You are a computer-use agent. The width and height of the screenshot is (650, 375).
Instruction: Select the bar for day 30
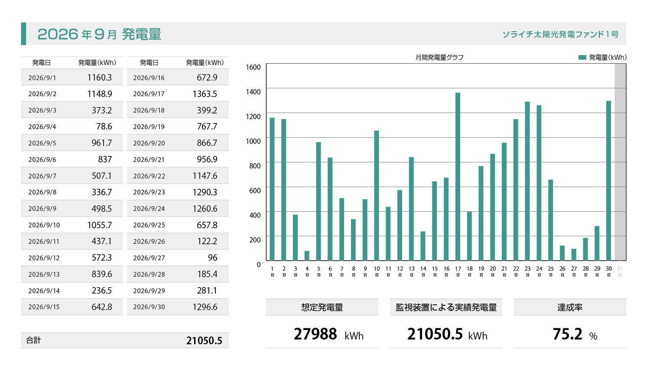point(608,181)
